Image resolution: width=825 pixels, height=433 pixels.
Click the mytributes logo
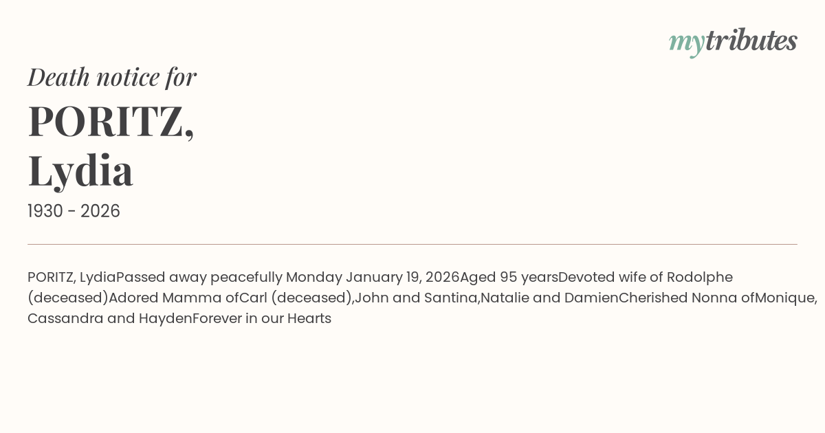tap(732, 41)
